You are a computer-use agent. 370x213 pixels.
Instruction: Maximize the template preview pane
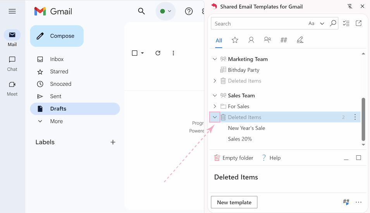(358, 158)
